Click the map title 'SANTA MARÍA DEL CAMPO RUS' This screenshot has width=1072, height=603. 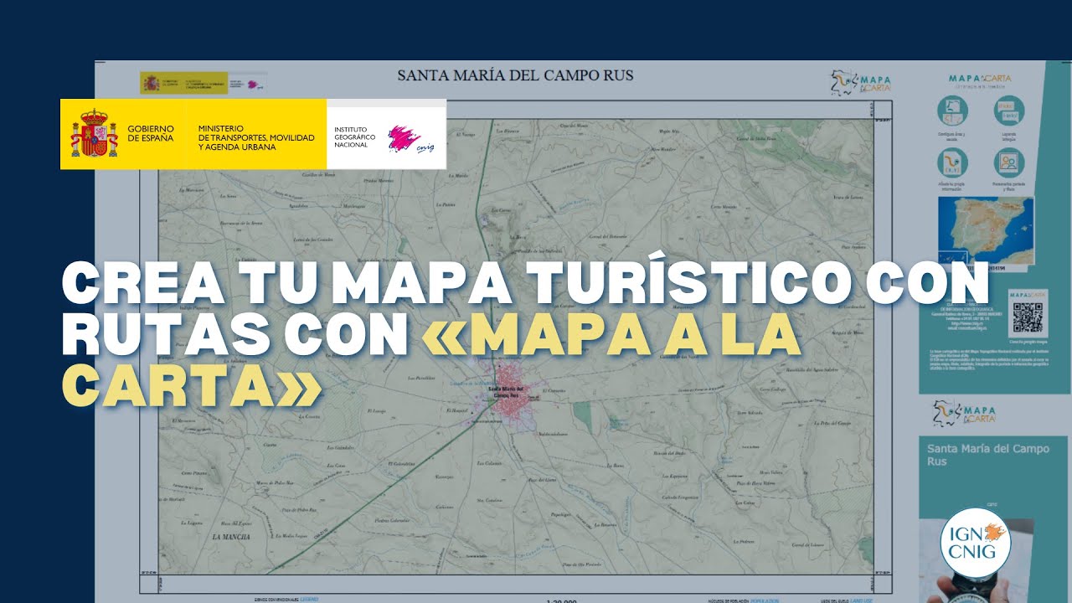(515, 75)
